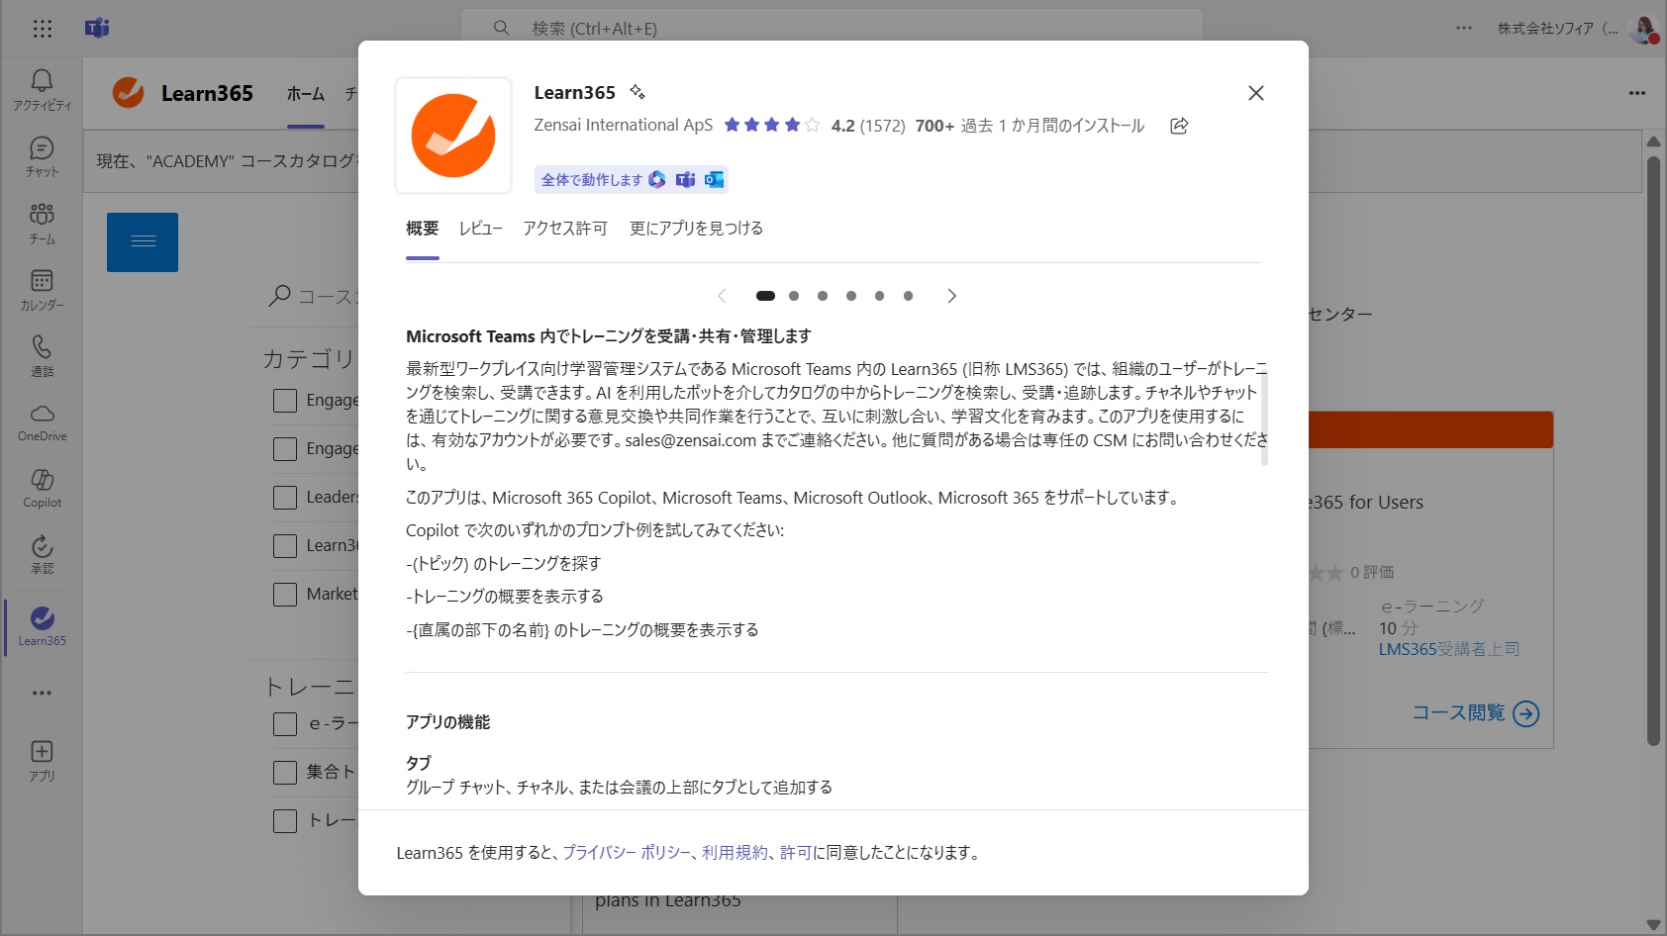Screen dimensions: 1667x936
Task: Check the Leader category checkbox
Action: tap(285, 498)
